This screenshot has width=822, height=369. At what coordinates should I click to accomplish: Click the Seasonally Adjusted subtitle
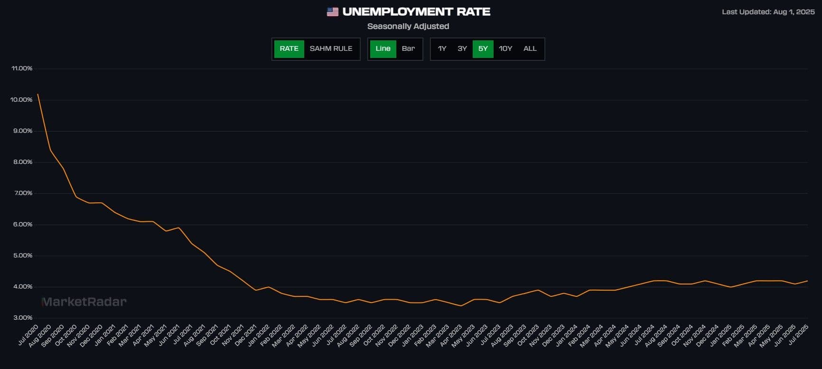point(408,26)
